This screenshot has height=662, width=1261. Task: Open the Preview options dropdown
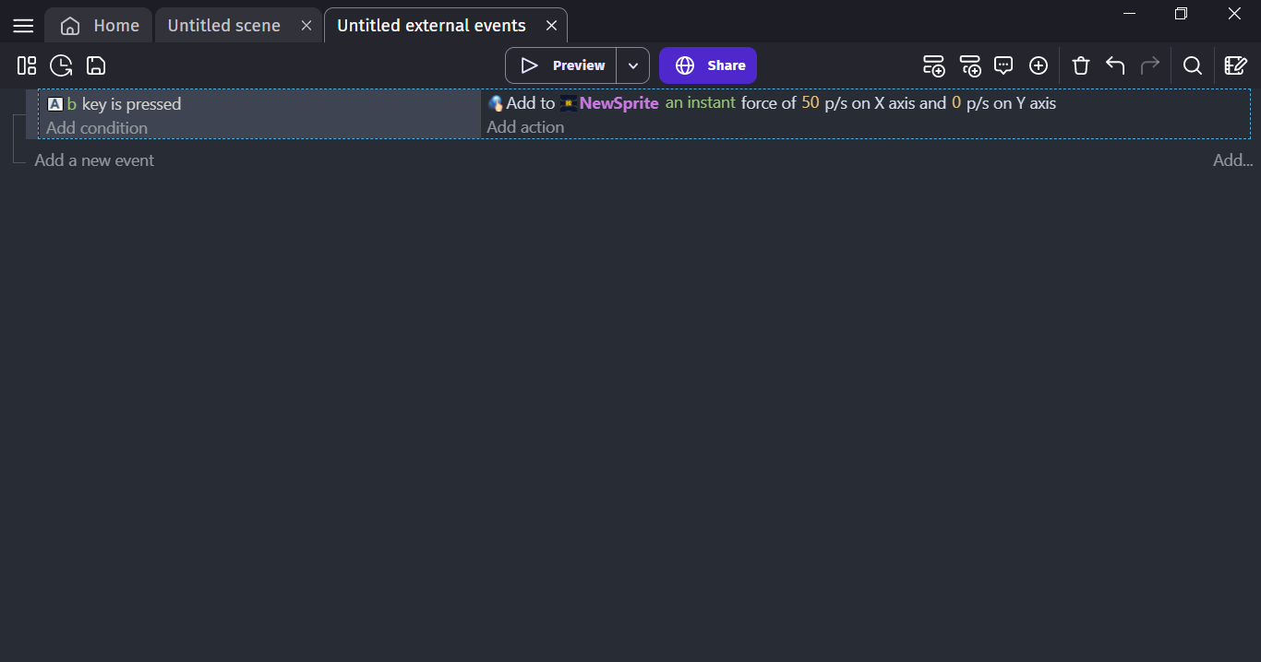633,65
